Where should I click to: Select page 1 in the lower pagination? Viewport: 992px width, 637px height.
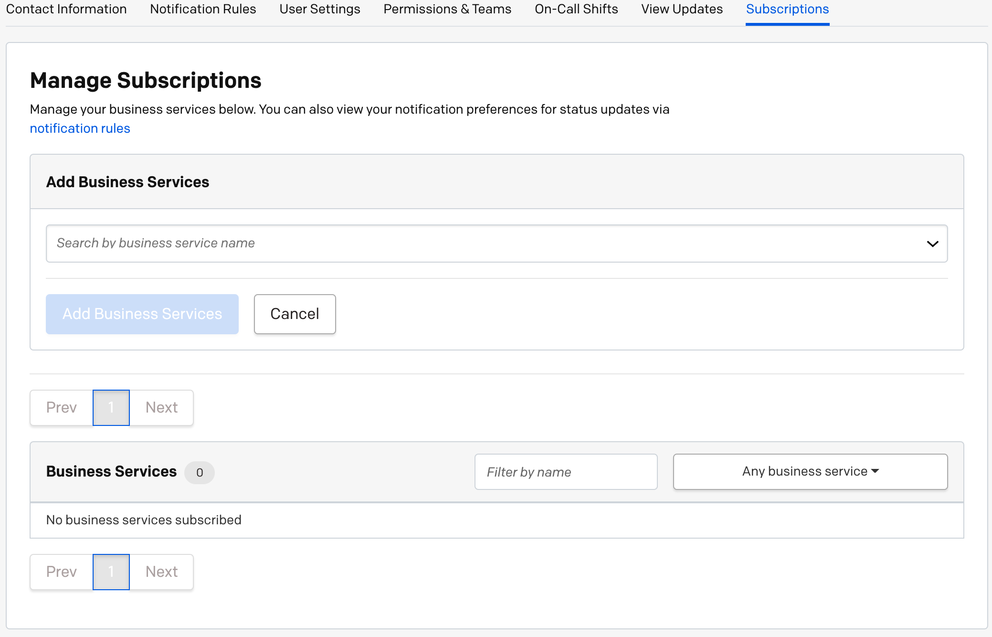pyautogui.click(x=111, y=572)
